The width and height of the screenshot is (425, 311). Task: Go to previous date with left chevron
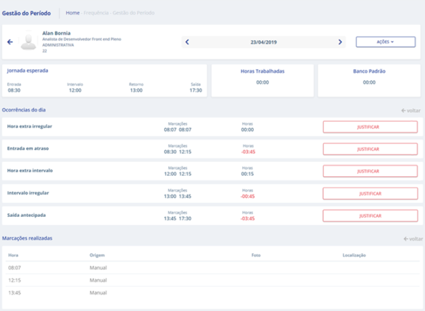coord(187,42)
